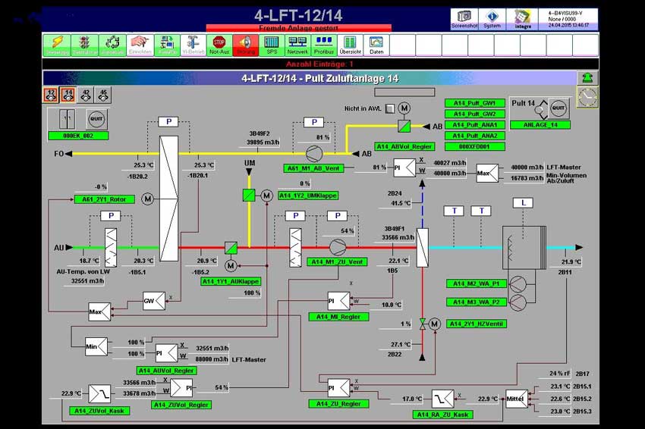Open the Netzwerk view

pyautogui.click(x=297, y=45)
